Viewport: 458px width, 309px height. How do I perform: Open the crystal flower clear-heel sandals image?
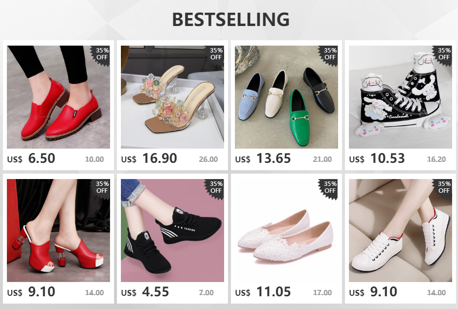click(172, 97)
